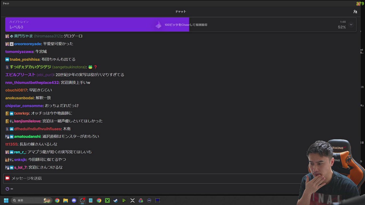This screenshot has width=365, height=205.
Task: Open Windows Start menu
Action: [x=6, y=200]
